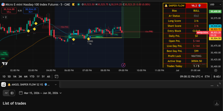This screenshot has height=111, width=223.
Task: Click the Strategy Tester chart icon
Action: [x=3, y=84]
